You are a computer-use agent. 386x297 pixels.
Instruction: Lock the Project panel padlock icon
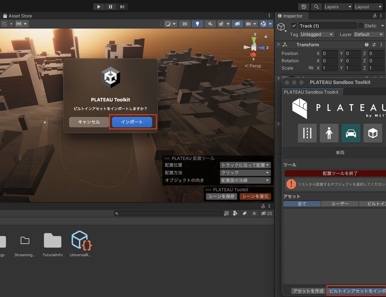pos(263,206)
